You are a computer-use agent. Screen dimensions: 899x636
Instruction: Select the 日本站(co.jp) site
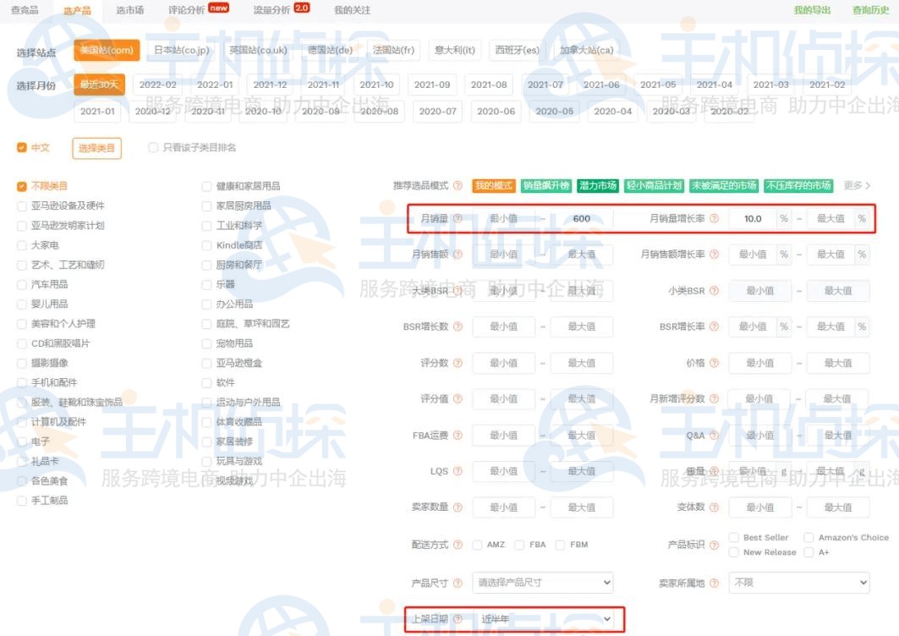click(182, 50)
